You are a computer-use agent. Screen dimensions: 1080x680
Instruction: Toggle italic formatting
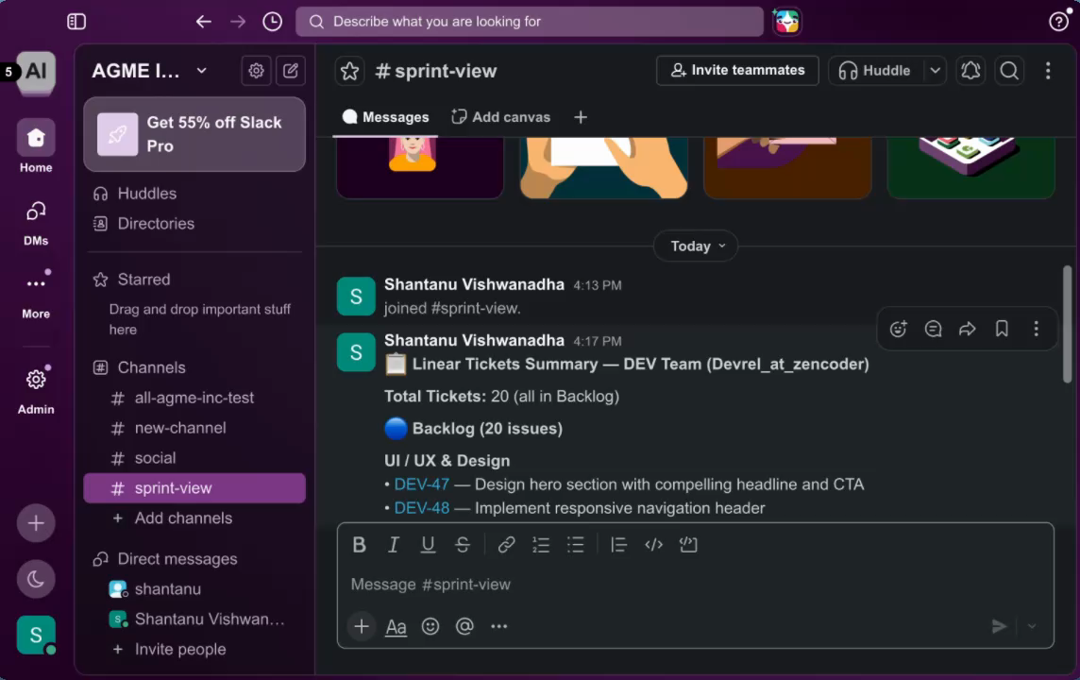pos(394,545)
